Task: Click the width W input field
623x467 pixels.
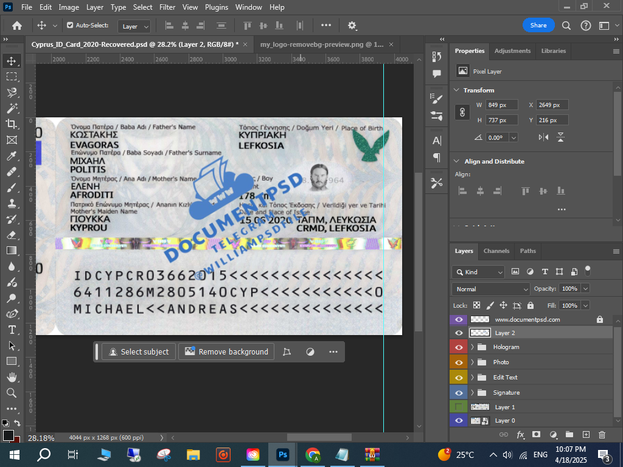Action: [x=503, y=105]
